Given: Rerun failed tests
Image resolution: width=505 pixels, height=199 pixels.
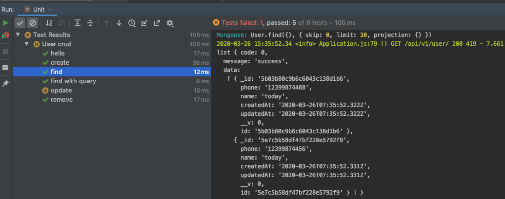Looking at the screenshot, I should tap(5, 36).
